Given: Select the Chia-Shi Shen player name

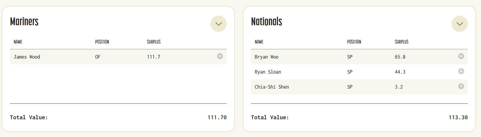Looking at the screenshot, I should (x=272, y=87).
